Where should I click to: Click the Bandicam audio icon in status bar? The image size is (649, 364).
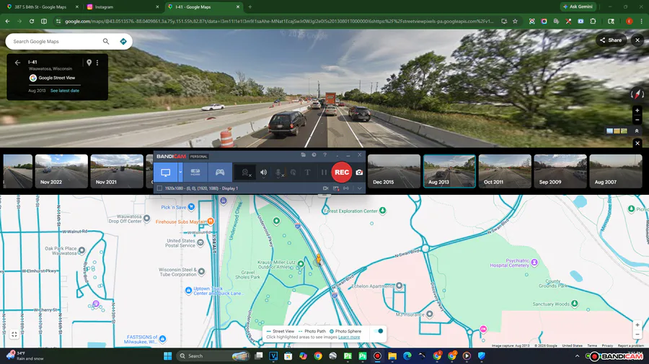(x=346, y=188)
